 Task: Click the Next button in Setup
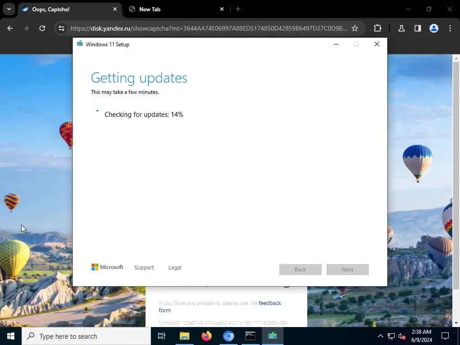coord(348,270)
